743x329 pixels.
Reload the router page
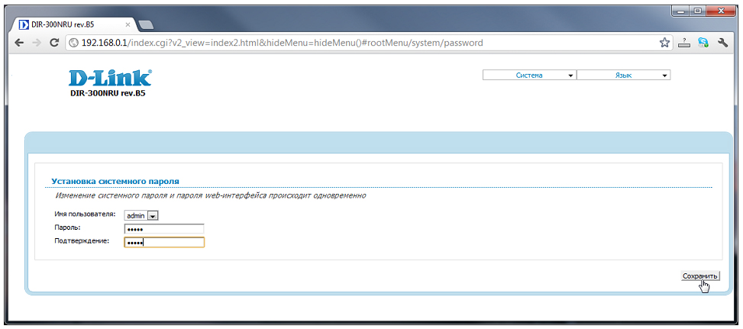coord(54,43)
